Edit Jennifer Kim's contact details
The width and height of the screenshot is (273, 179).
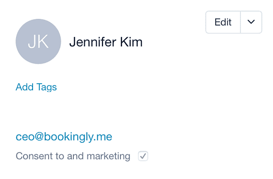point(223,22)
